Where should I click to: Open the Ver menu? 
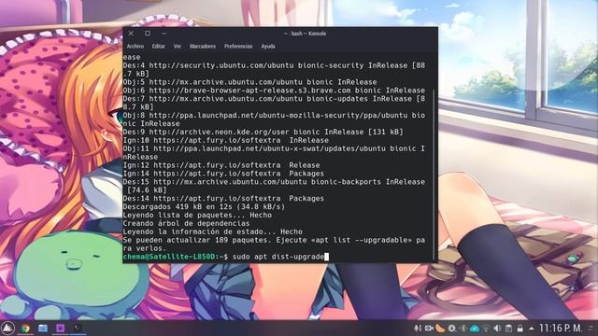(x=178, y=46)
